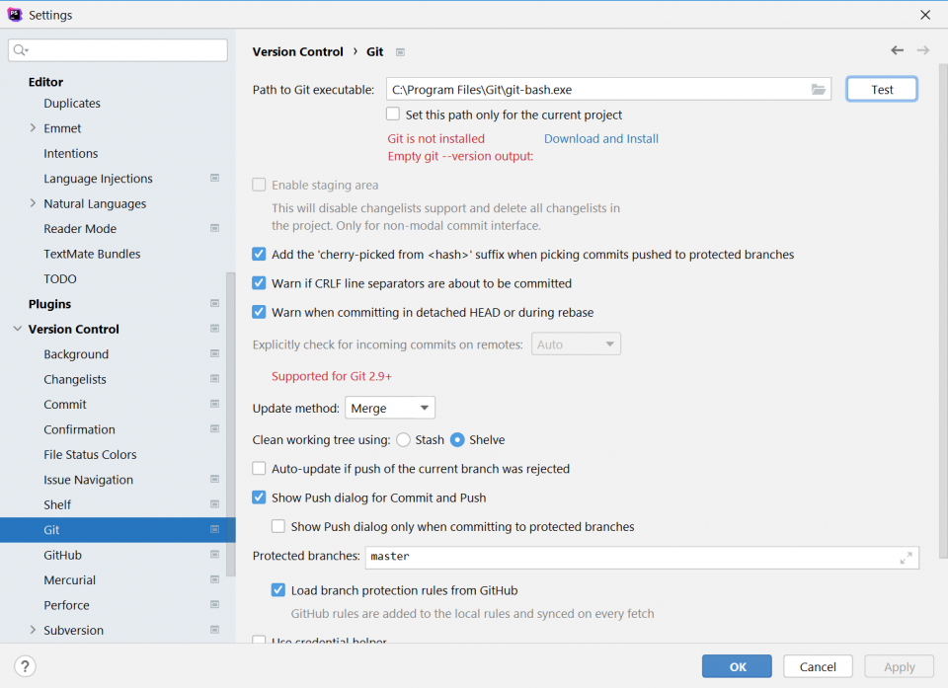Open the Duplicates settings page

click(x=72, y=104)
